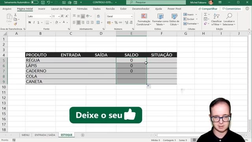Screen dimensions: 252x142
Task: Decrease indent
Action: pyautogui.click(x=88, y=22)
